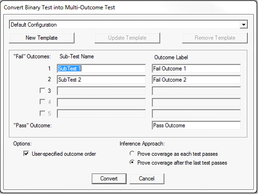Click the Fail Outcome 1 label field
Screen dimensions: 258x194
click(x=196, y=69)
